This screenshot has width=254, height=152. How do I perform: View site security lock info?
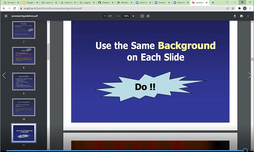coord(21,8)
